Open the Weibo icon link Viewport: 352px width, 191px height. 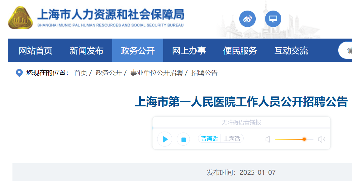click(x=247, y=19)
